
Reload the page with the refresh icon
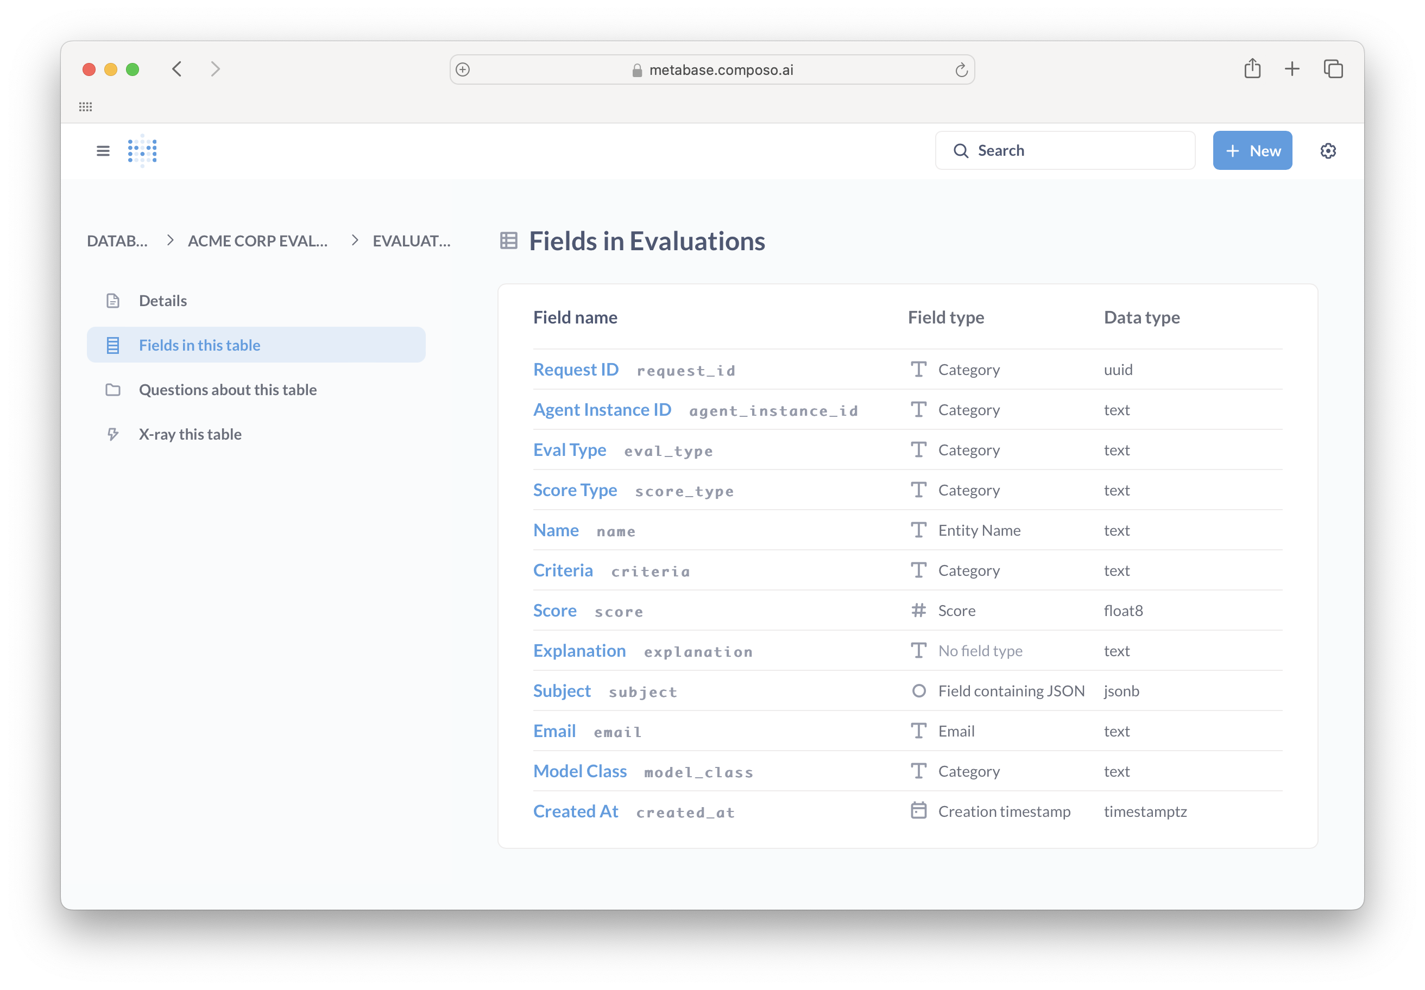pos(962,69)
